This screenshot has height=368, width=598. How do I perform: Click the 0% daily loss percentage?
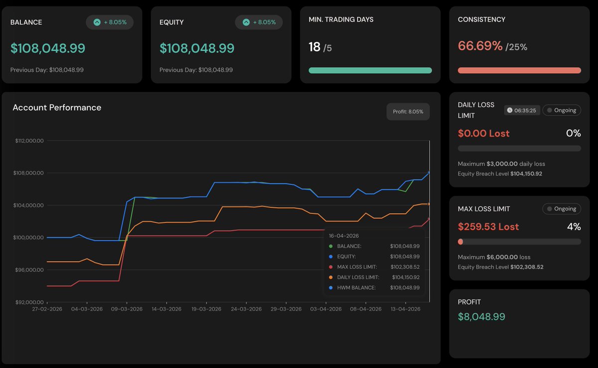point(574,133)
